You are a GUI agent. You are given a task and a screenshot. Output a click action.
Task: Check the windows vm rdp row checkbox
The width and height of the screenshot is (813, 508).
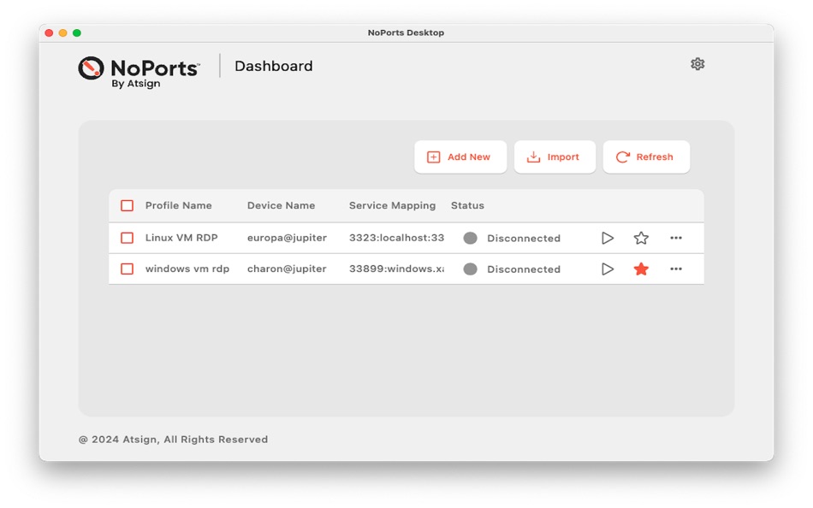coord(127,269)
